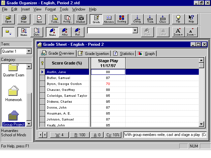211x158 pixels.
Task: Toggle display by Ref. number
Action: coord(77,32)
